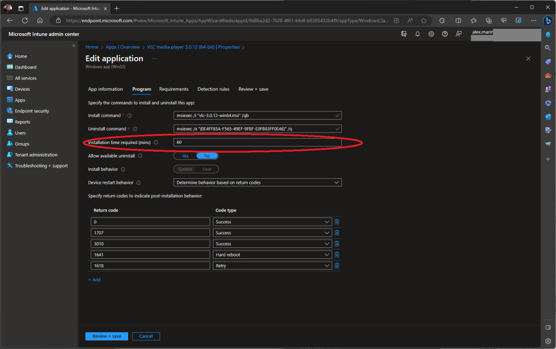Open Endpoint security in sidebar
The width and height of the screenshot is (556, 349).
[x=31, y=111]
